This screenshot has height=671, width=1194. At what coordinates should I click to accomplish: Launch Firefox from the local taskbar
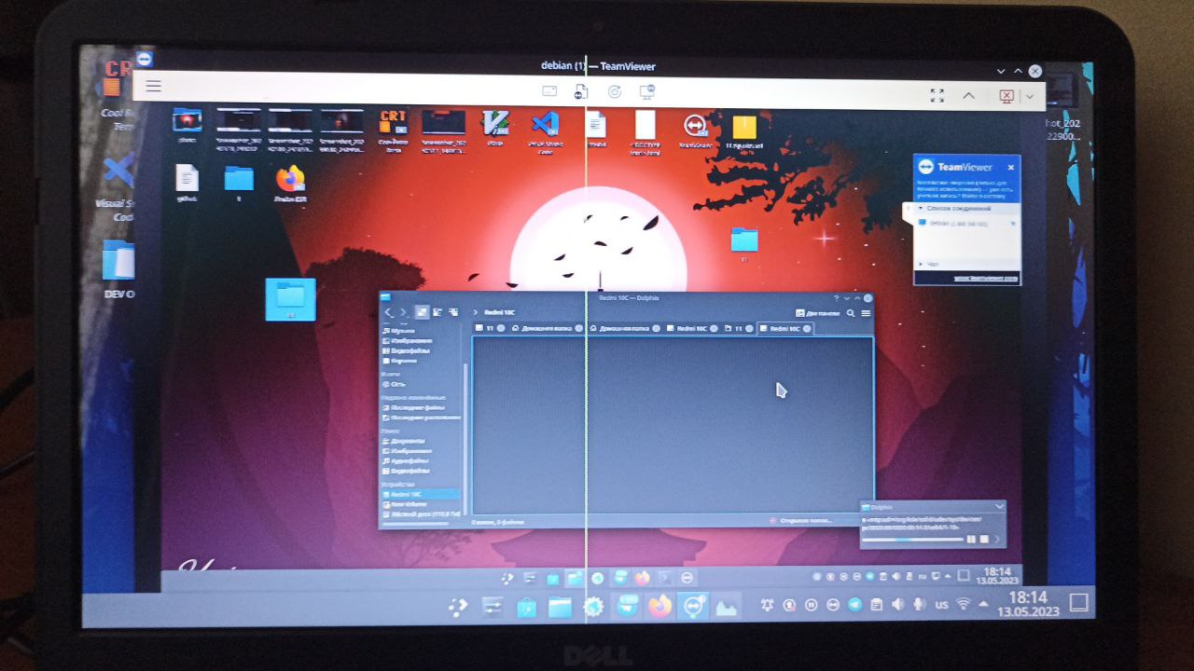coord(659,607)
